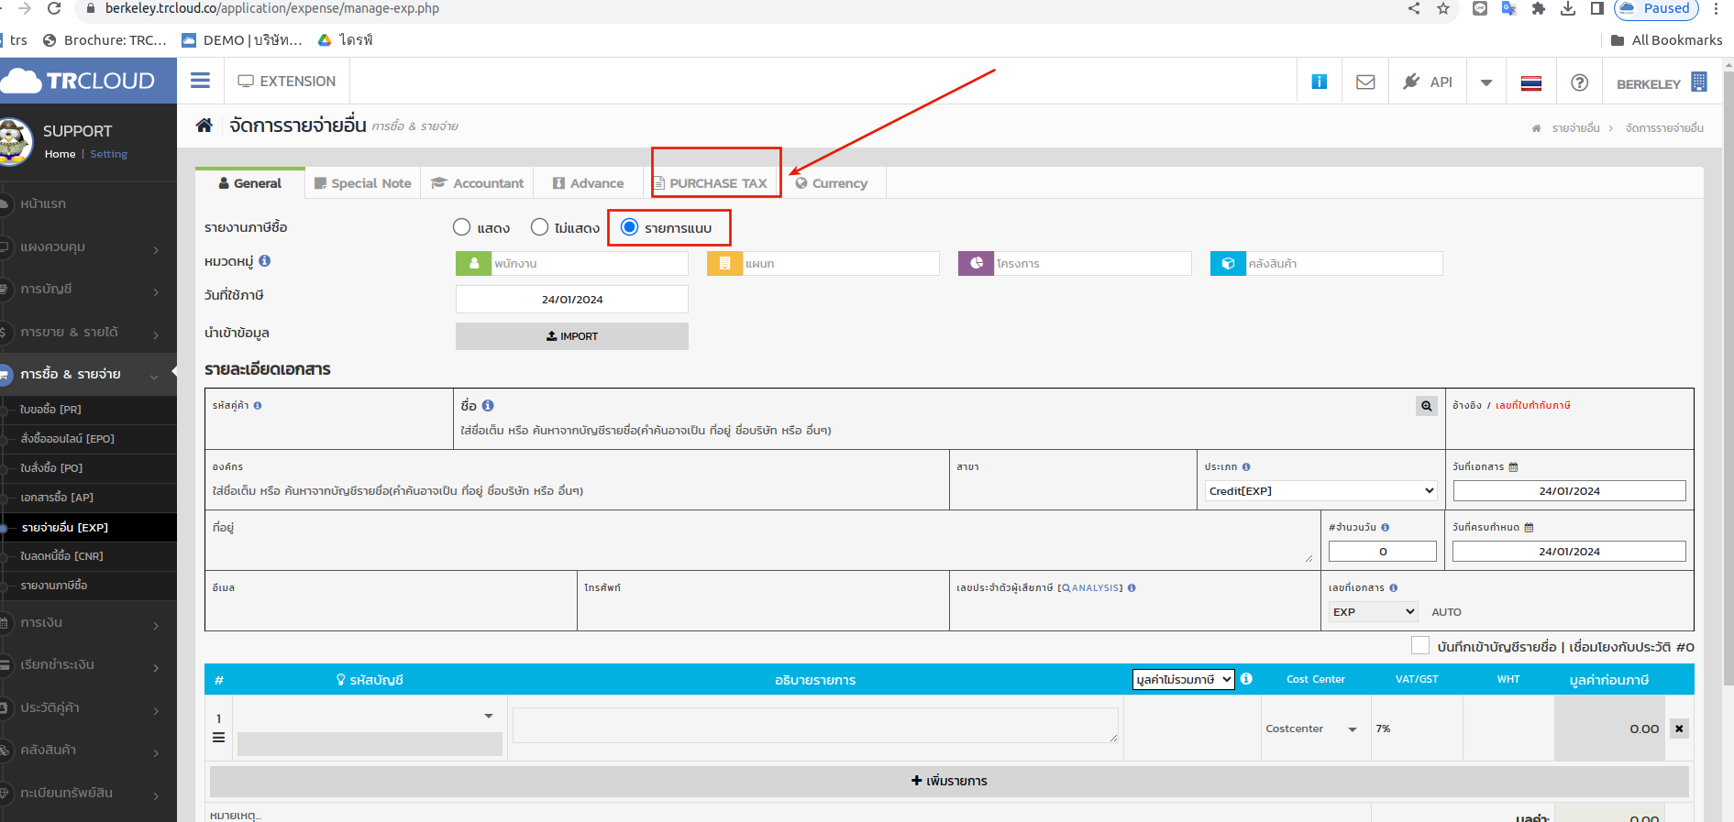Open the PURCHASE TAX tab

pos(711,183)
